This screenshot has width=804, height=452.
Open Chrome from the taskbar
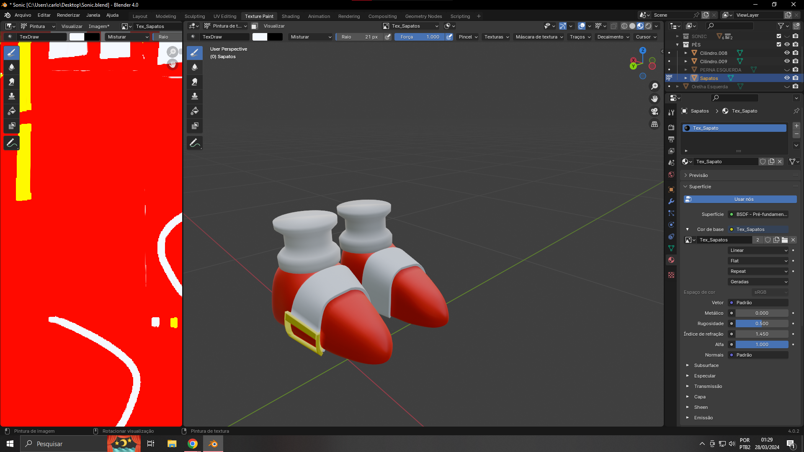click(193, 444)
